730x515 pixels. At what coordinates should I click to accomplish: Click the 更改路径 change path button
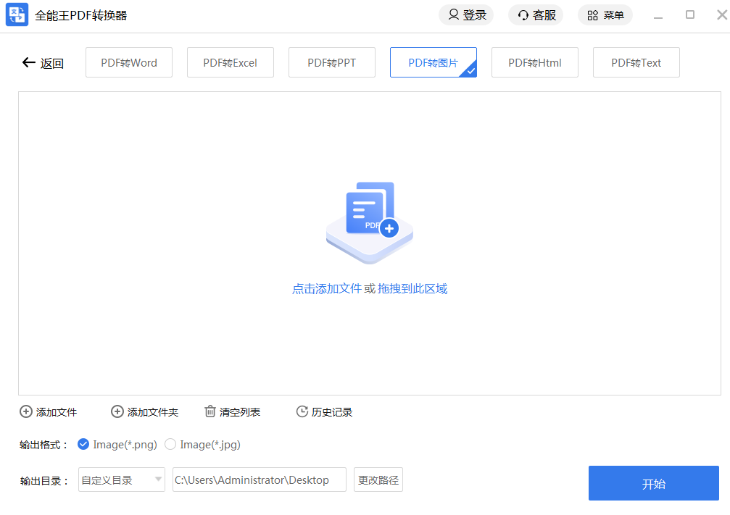click(378, 480)
